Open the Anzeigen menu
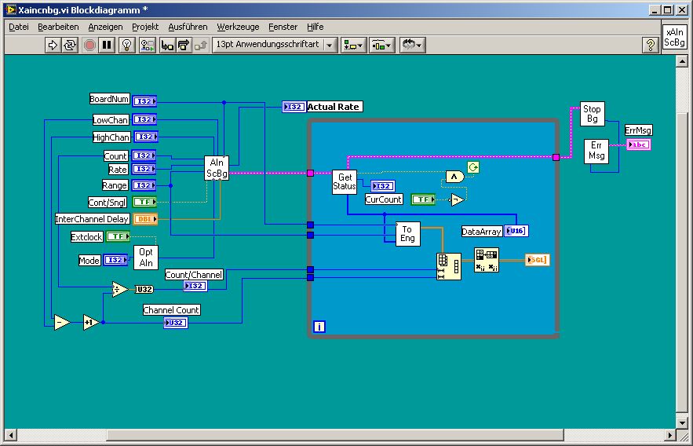 tap(105, 27)
